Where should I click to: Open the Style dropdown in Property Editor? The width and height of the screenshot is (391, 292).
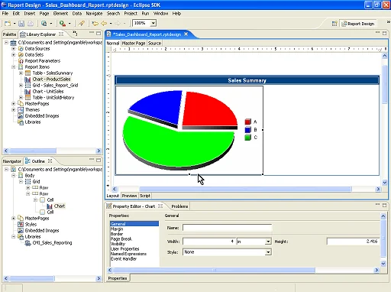[x=268, y=252]
